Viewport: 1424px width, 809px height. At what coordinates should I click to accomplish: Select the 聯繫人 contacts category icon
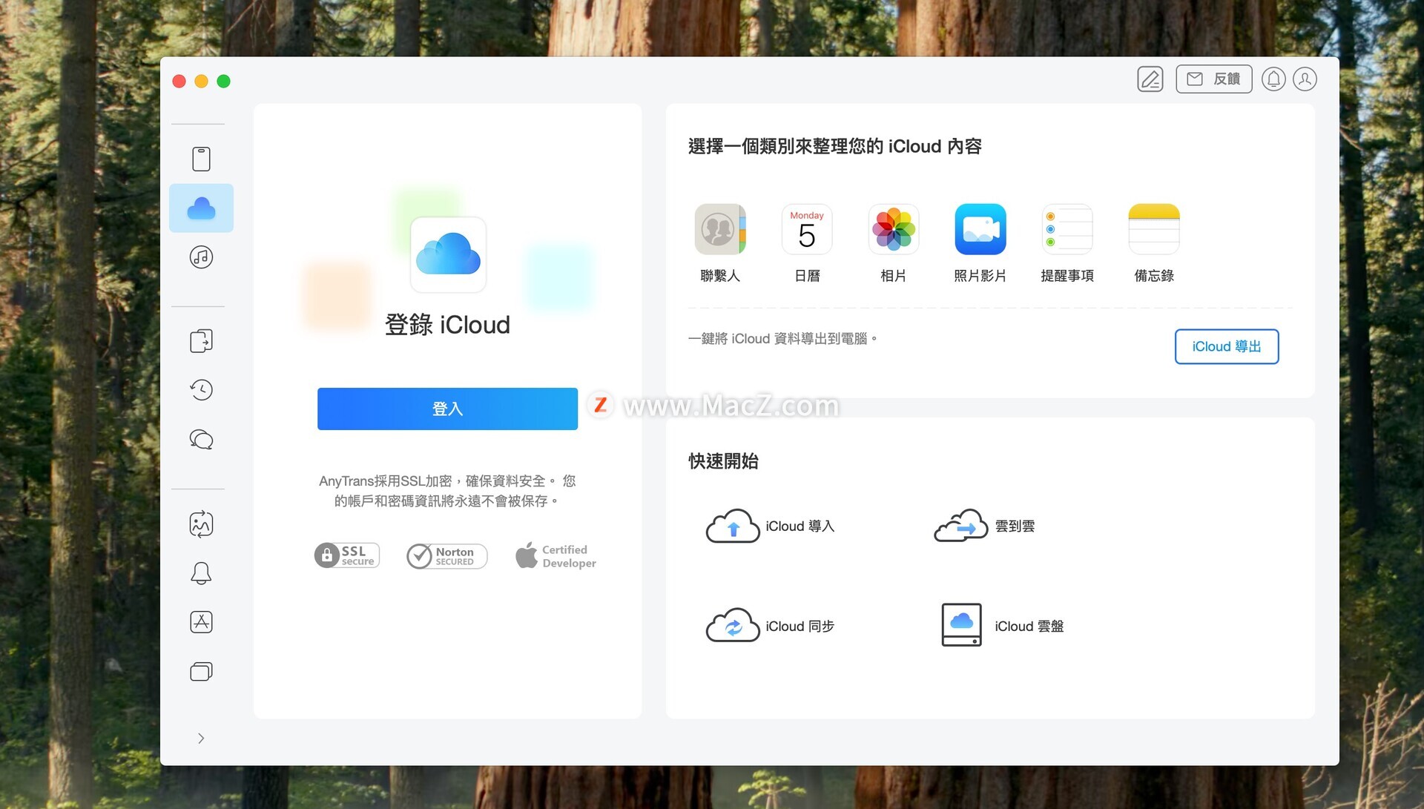click(x=720, y=229)
